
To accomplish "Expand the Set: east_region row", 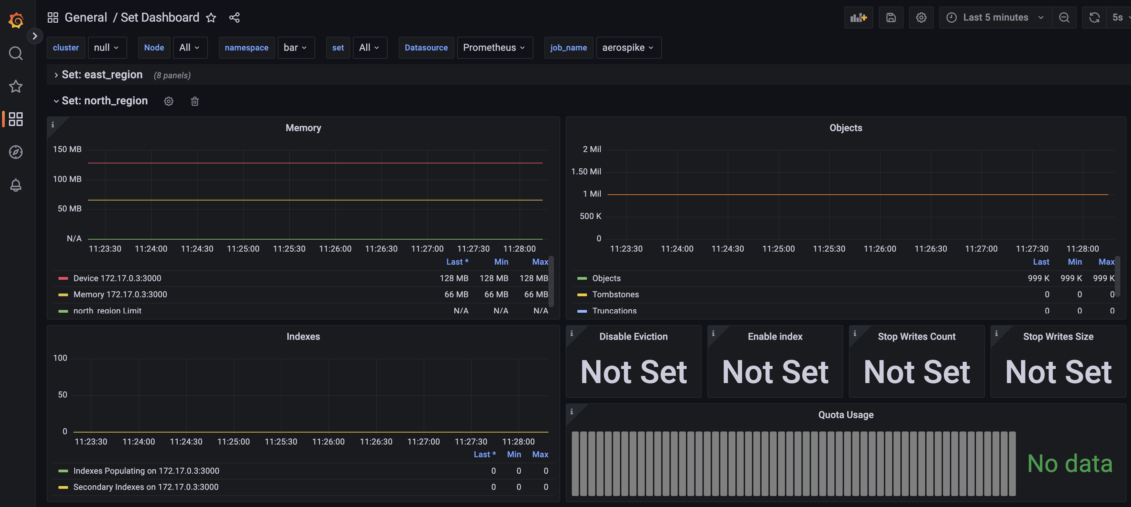I will [x=101, y=75].
